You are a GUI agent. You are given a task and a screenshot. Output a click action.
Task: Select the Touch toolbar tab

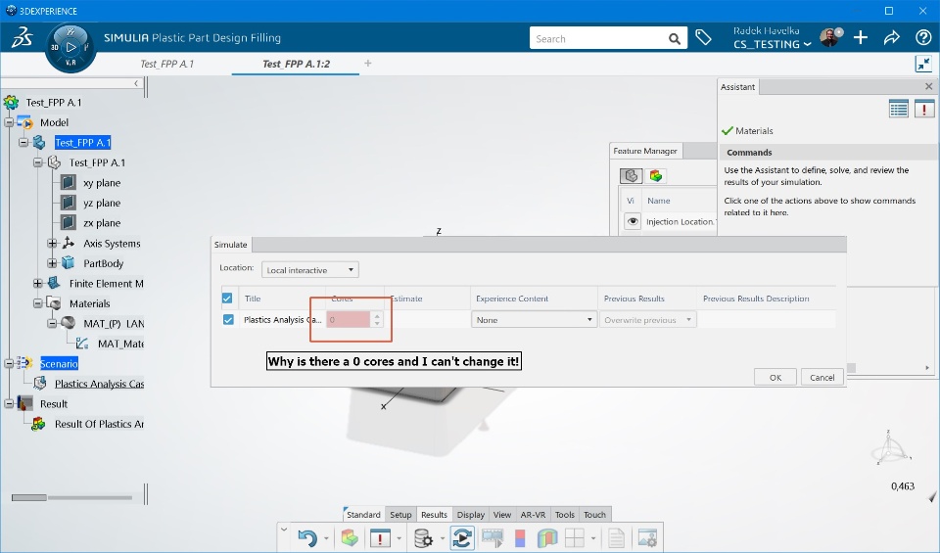(594, 515)
